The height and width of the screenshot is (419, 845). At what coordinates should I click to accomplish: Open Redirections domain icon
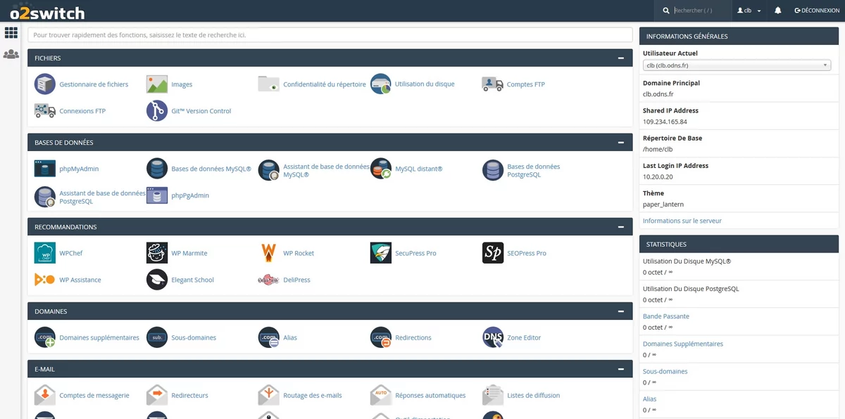point(381,337)
